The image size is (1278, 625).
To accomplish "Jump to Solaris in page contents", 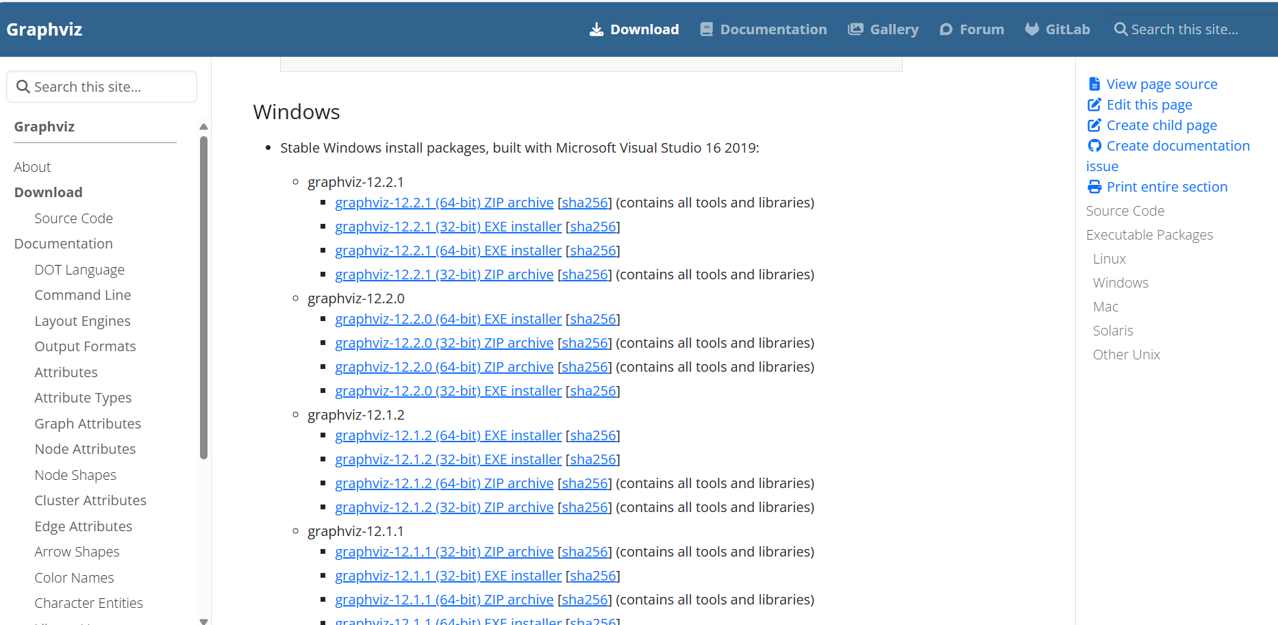I will point(1113,331).
